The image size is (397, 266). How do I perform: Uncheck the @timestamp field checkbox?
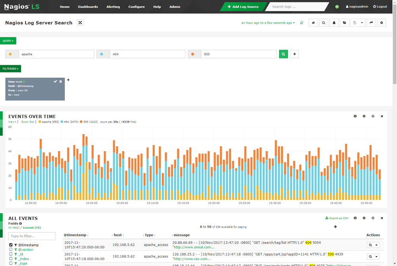[x=11, y=245]
